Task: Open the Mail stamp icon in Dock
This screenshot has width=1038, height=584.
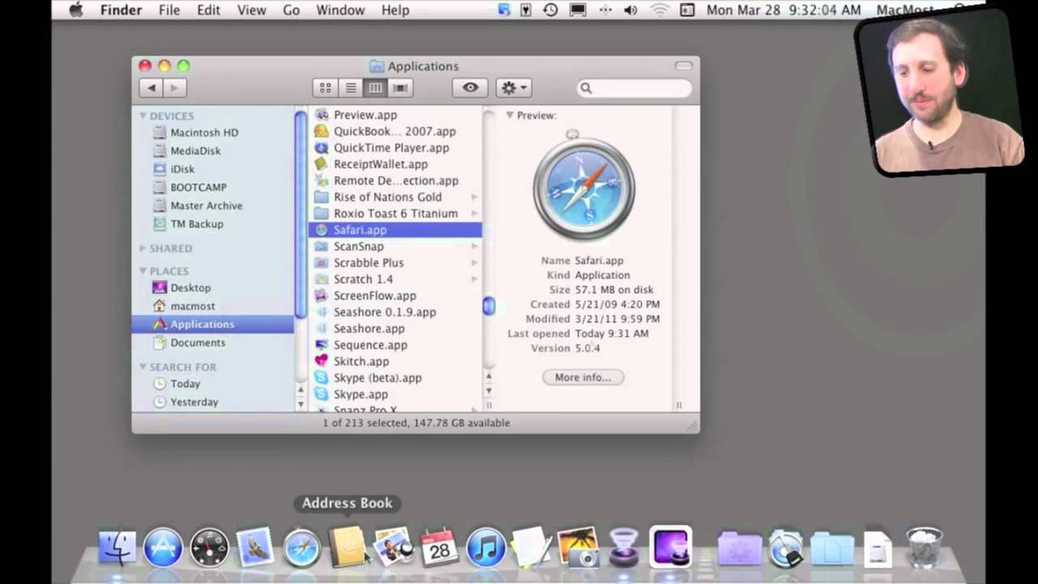Action: tap(255, 547)
